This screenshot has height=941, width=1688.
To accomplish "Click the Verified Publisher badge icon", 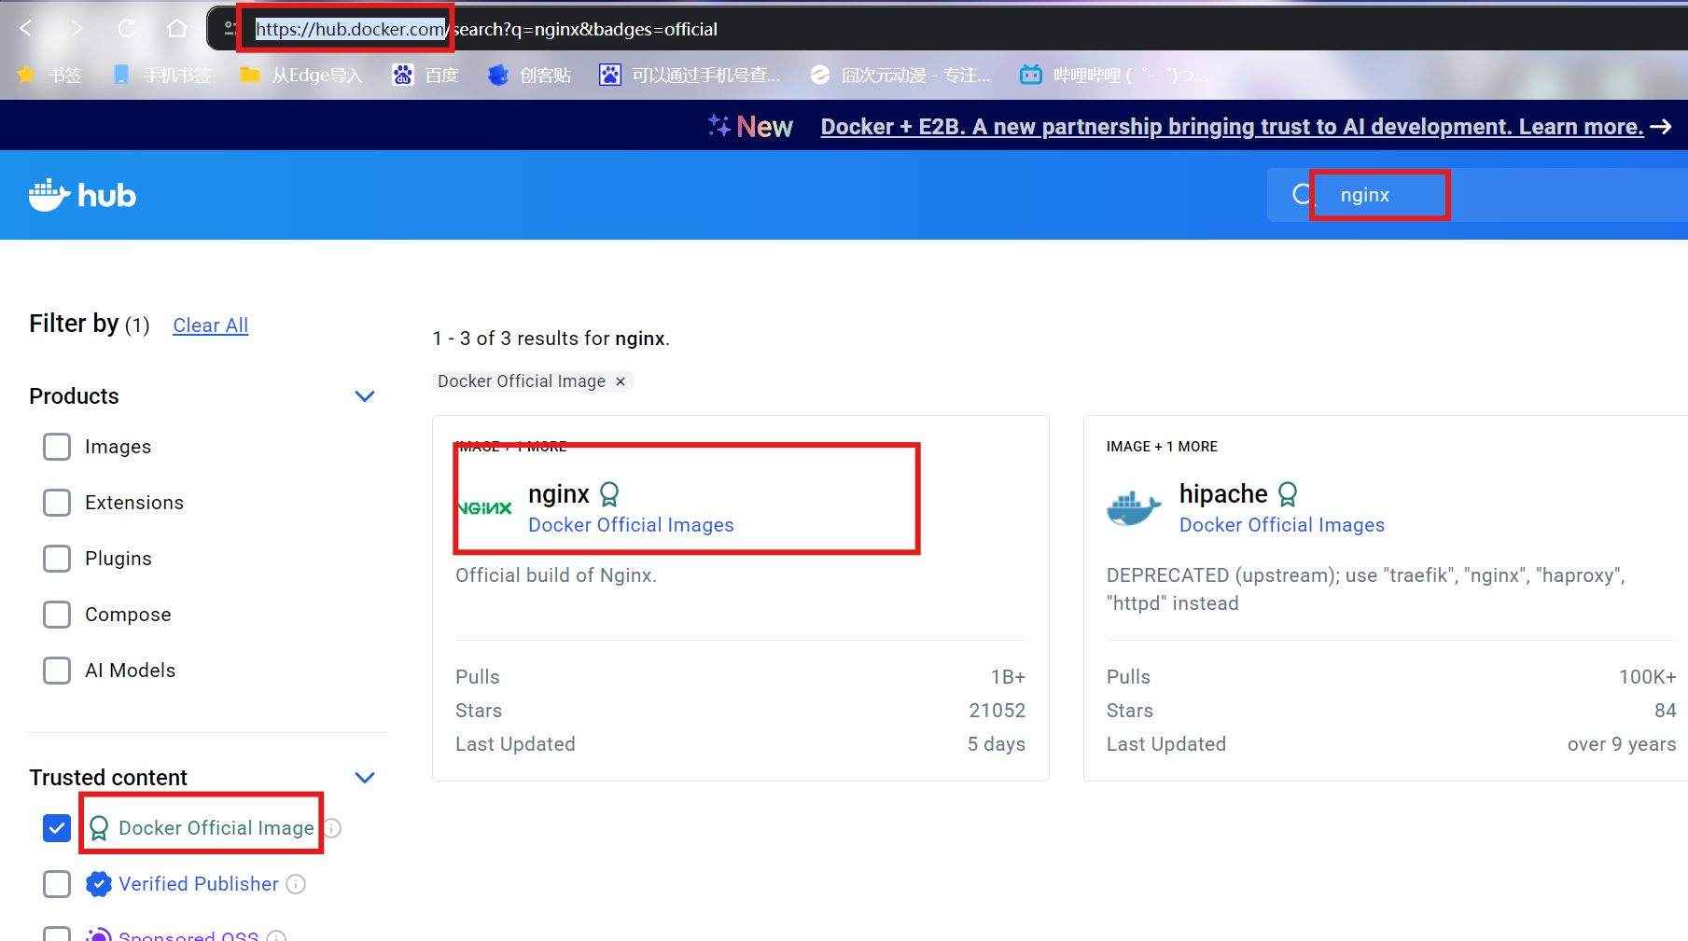I will coord(98,884).
